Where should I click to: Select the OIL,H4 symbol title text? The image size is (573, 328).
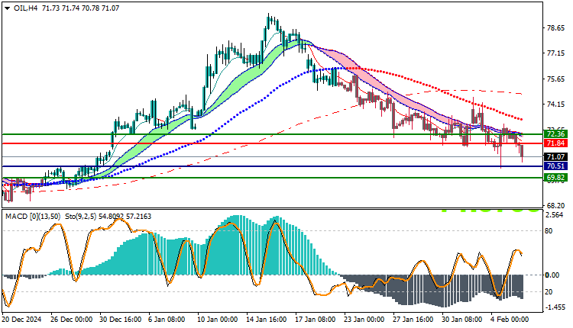(x=25, y=8)
